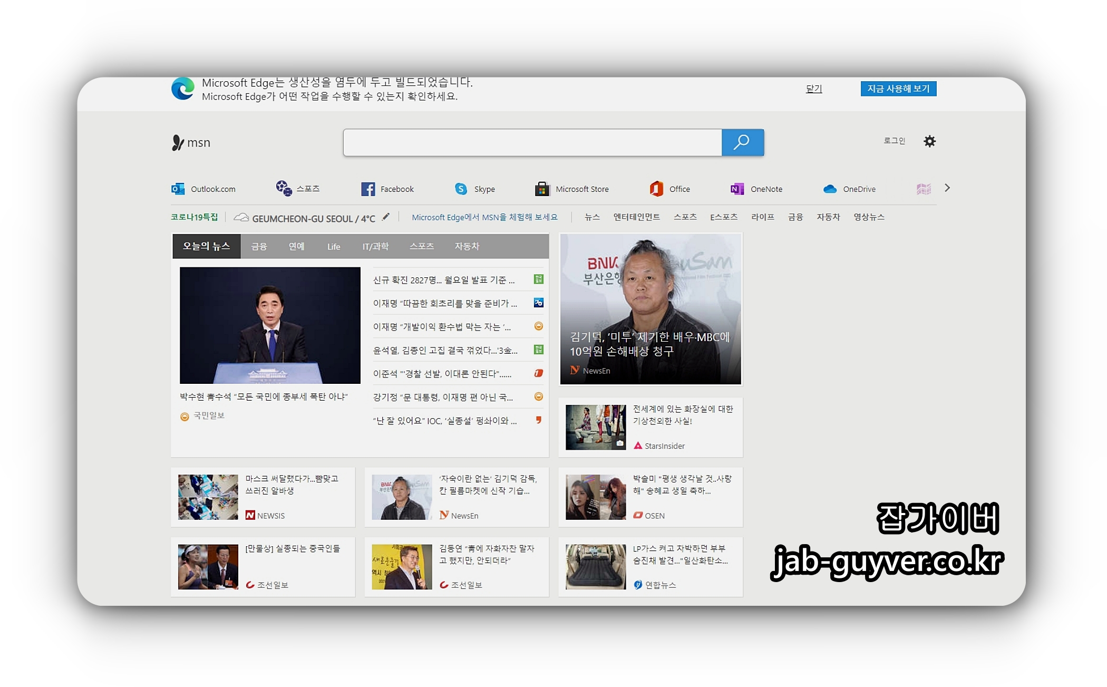Screen dimensions: 1107x687
Task: Switch to the 금융 news tab
Action: pos(259,246)
